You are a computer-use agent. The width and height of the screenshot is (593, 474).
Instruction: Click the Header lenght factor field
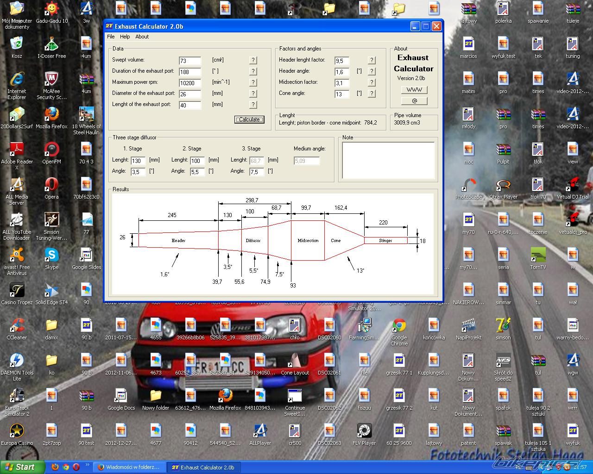[341, 61]
